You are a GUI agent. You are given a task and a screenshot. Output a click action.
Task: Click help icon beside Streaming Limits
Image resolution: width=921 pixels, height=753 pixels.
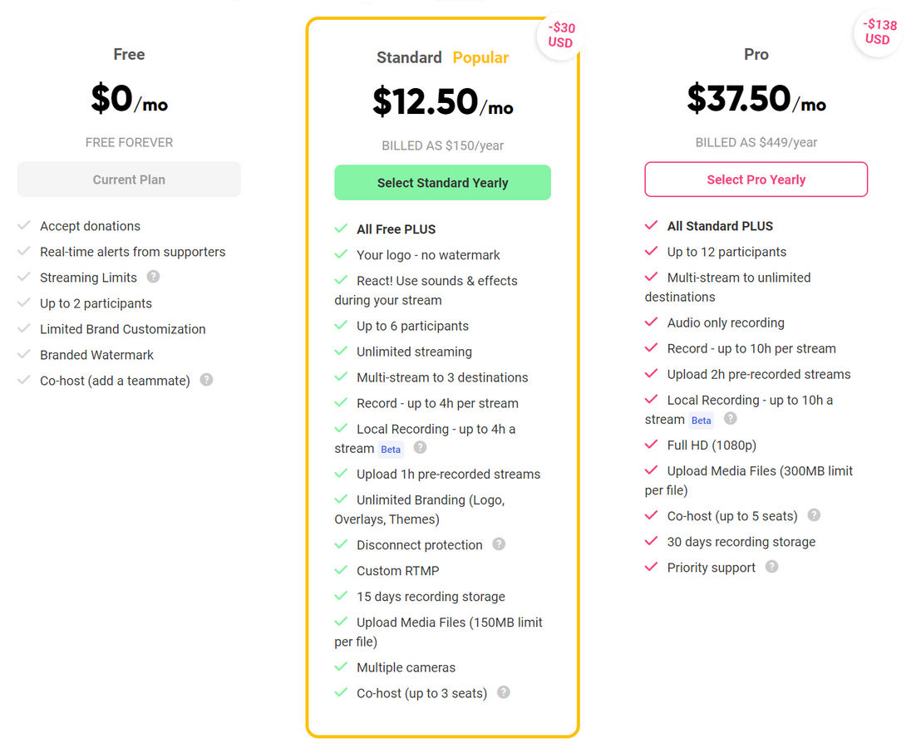point(153,277)
